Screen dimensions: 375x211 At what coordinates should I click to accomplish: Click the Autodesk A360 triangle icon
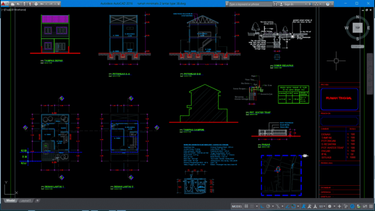[x=316, y=4]
